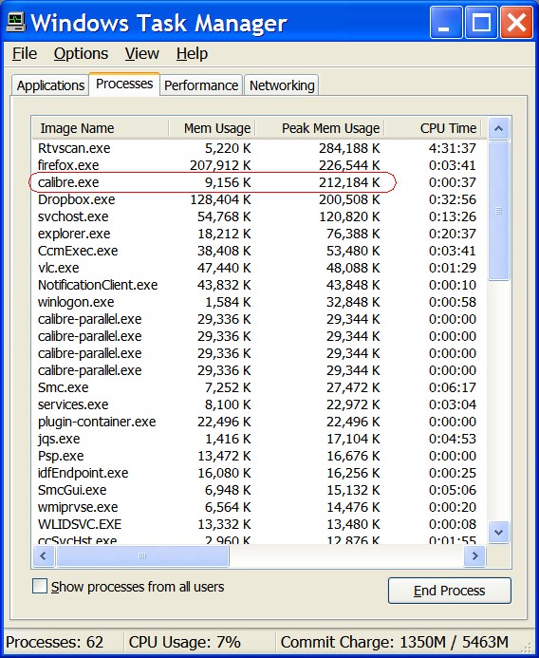This screenshot has height=658, width=539.
Task: Switch to the Networking tab
Action: (282, 85)
